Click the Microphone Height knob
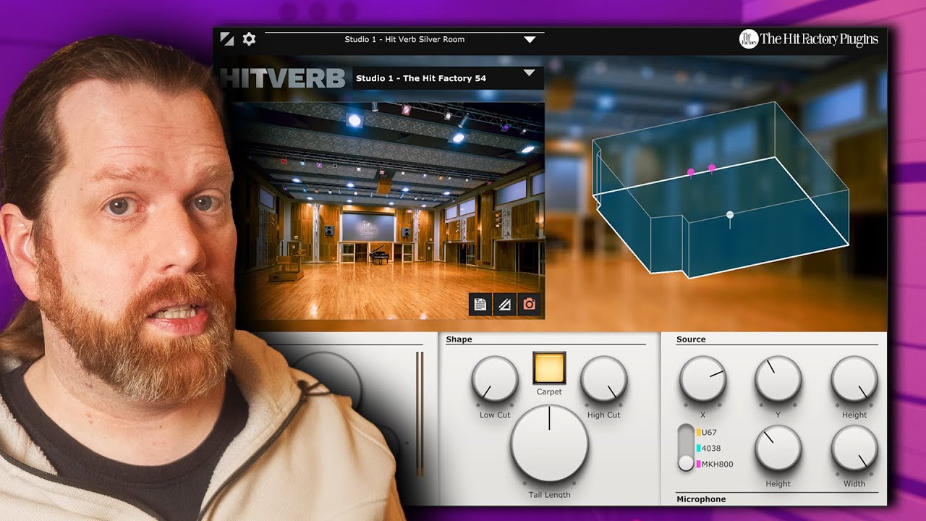Viewport: 926px width, 521px height. coord(778,448)
